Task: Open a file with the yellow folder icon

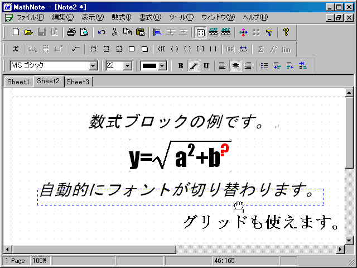Action: point(28,32)
